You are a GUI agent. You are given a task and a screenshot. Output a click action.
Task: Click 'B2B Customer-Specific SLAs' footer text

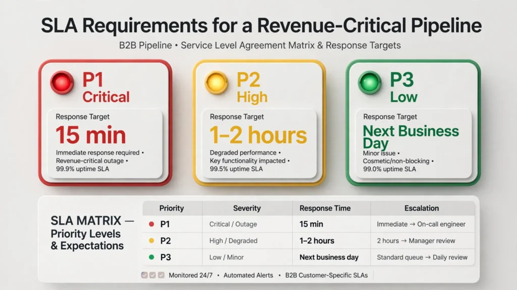tap(327, 275)
